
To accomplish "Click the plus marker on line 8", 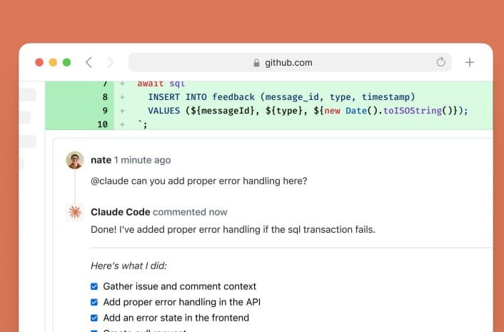I will 122,97.
